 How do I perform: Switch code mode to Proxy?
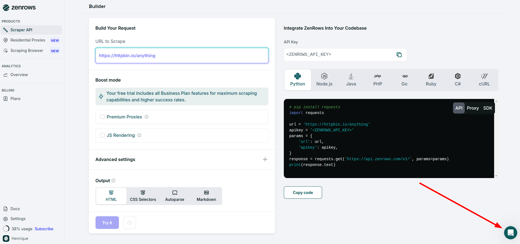(x=473, y=108)
